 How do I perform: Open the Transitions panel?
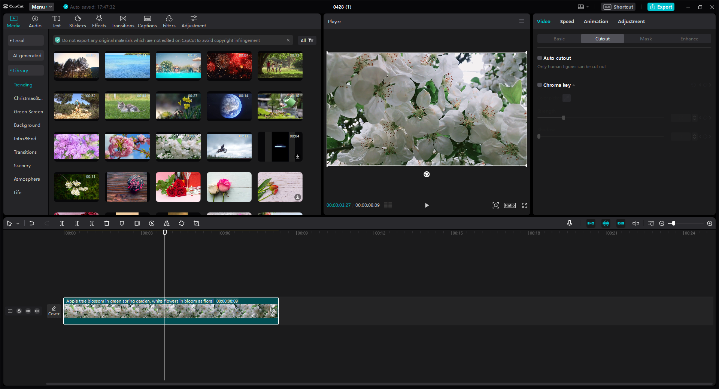click(x=123, y=21)
